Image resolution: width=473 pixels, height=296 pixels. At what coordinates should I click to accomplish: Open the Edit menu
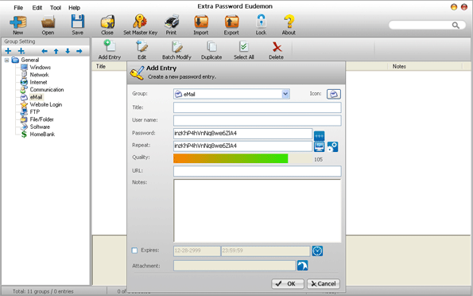coord(37,7)
